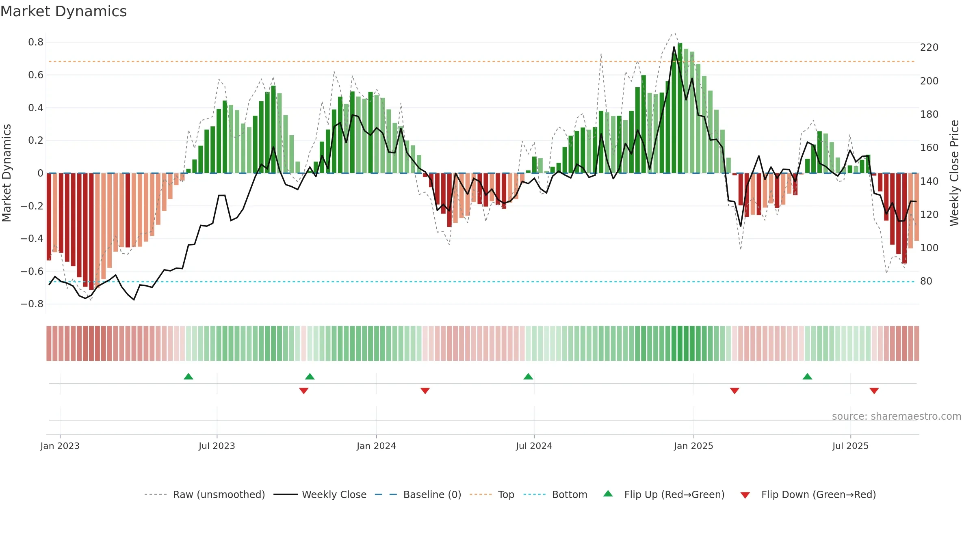Click the −0.8 left axis tick label
The width and height of the screenshot is (975, 548).
point(32,304)
